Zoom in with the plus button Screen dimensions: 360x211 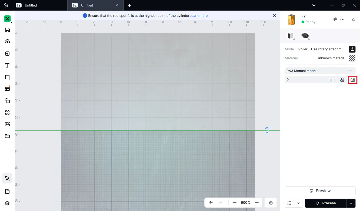257,203
